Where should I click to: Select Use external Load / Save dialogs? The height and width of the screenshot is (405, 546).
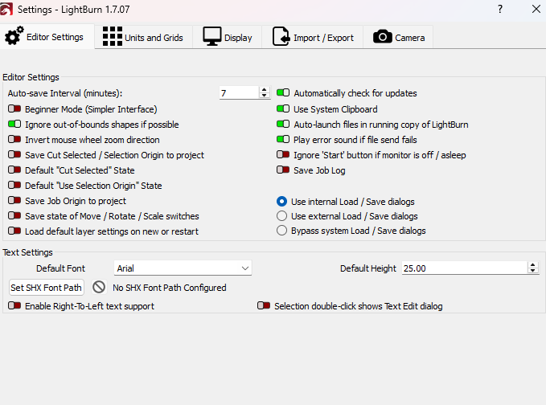(281, 216)
